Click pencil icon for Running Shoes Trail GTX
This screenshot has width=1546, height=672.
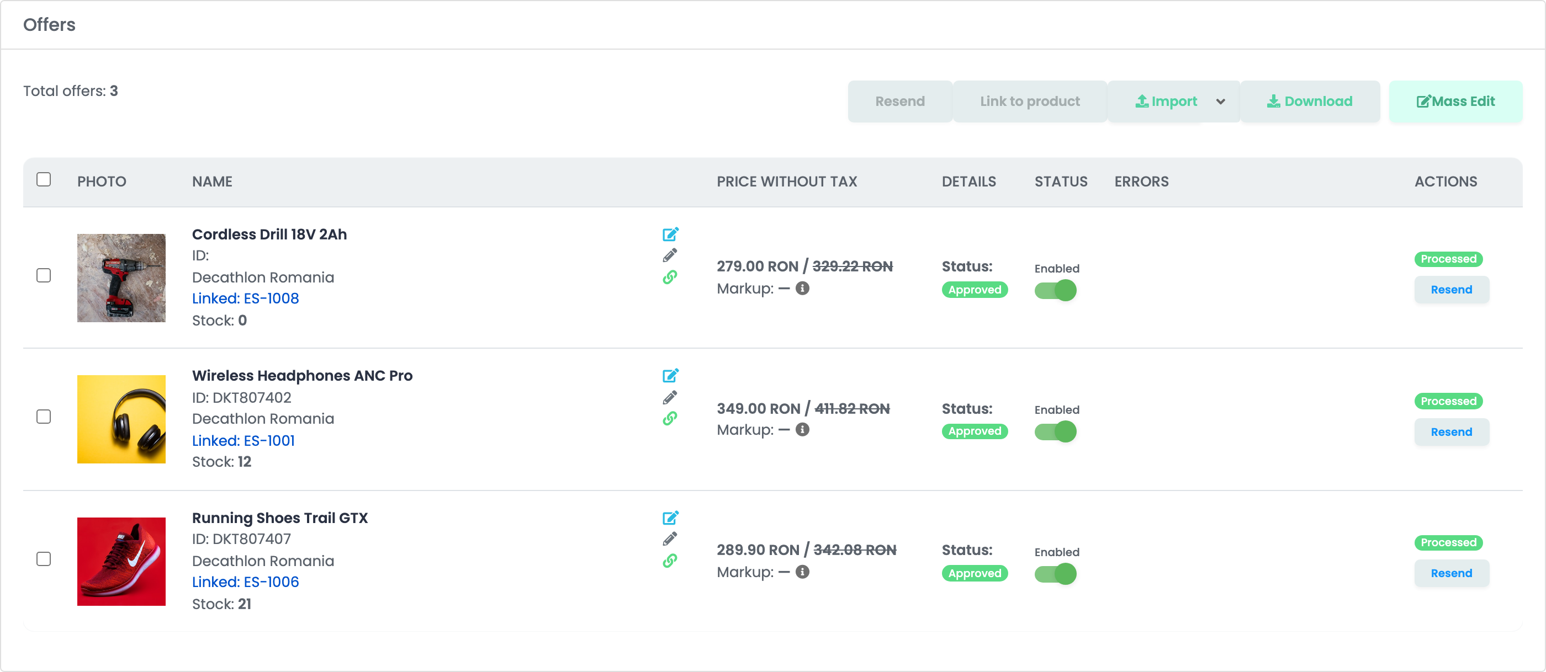point(670,539)
